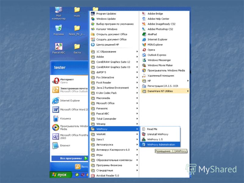The image size is (244, 183).
Task: Expand the doPDF 5 submenu arrow
Action: (137, 72)
